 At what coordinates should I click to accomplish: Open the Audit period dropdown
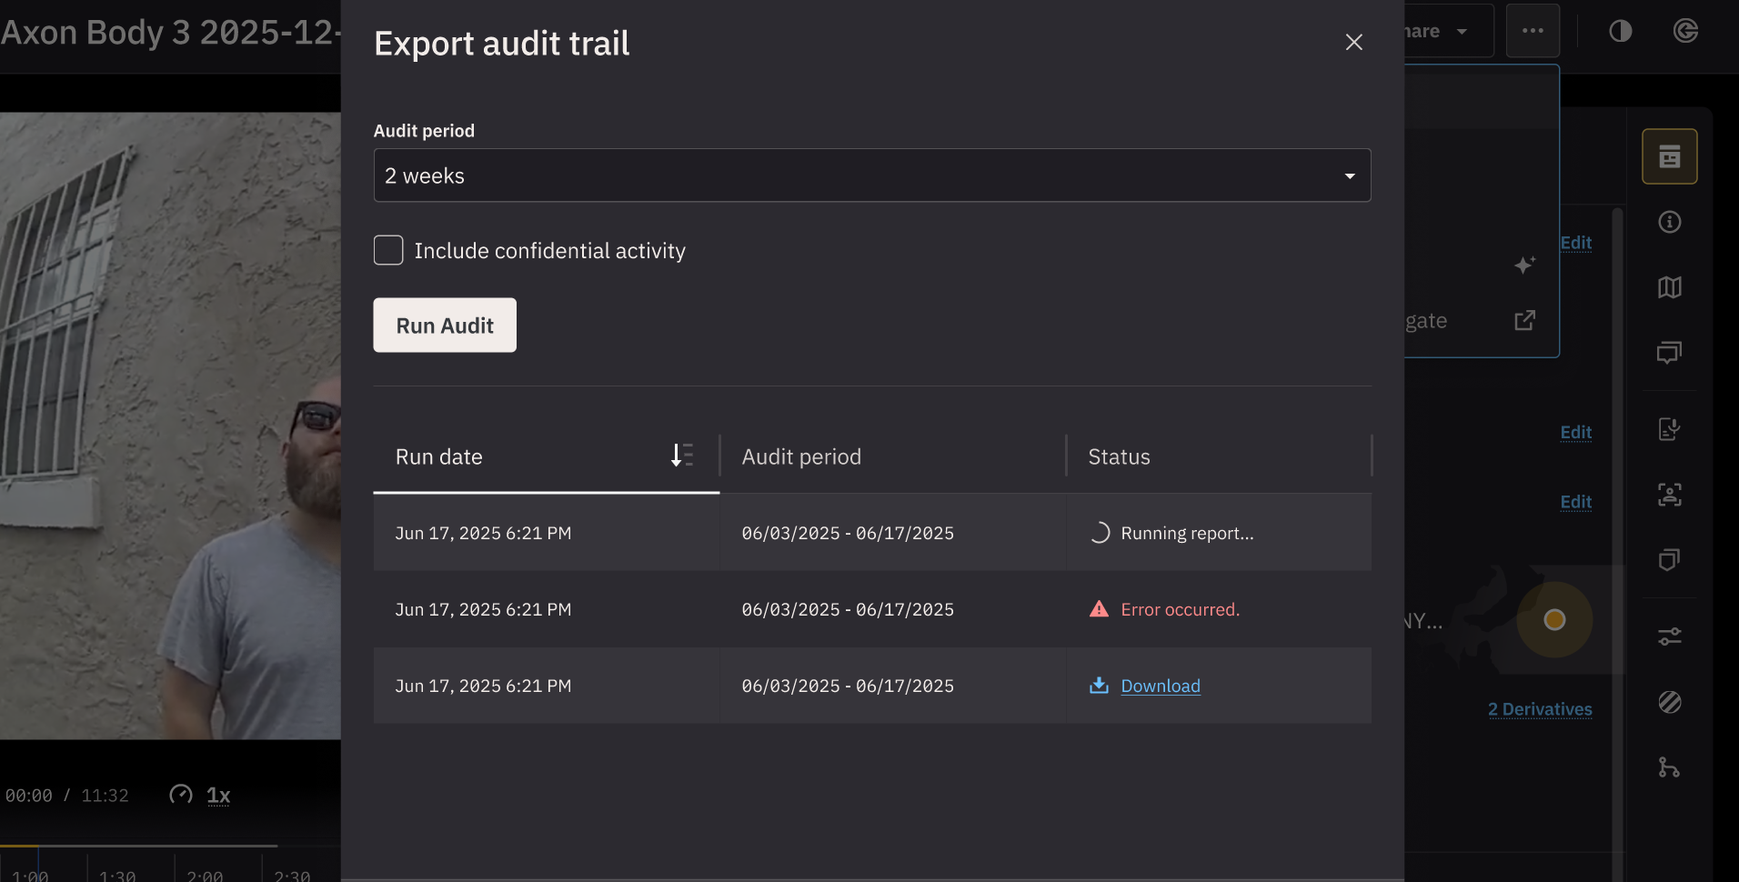pos(871,175)
